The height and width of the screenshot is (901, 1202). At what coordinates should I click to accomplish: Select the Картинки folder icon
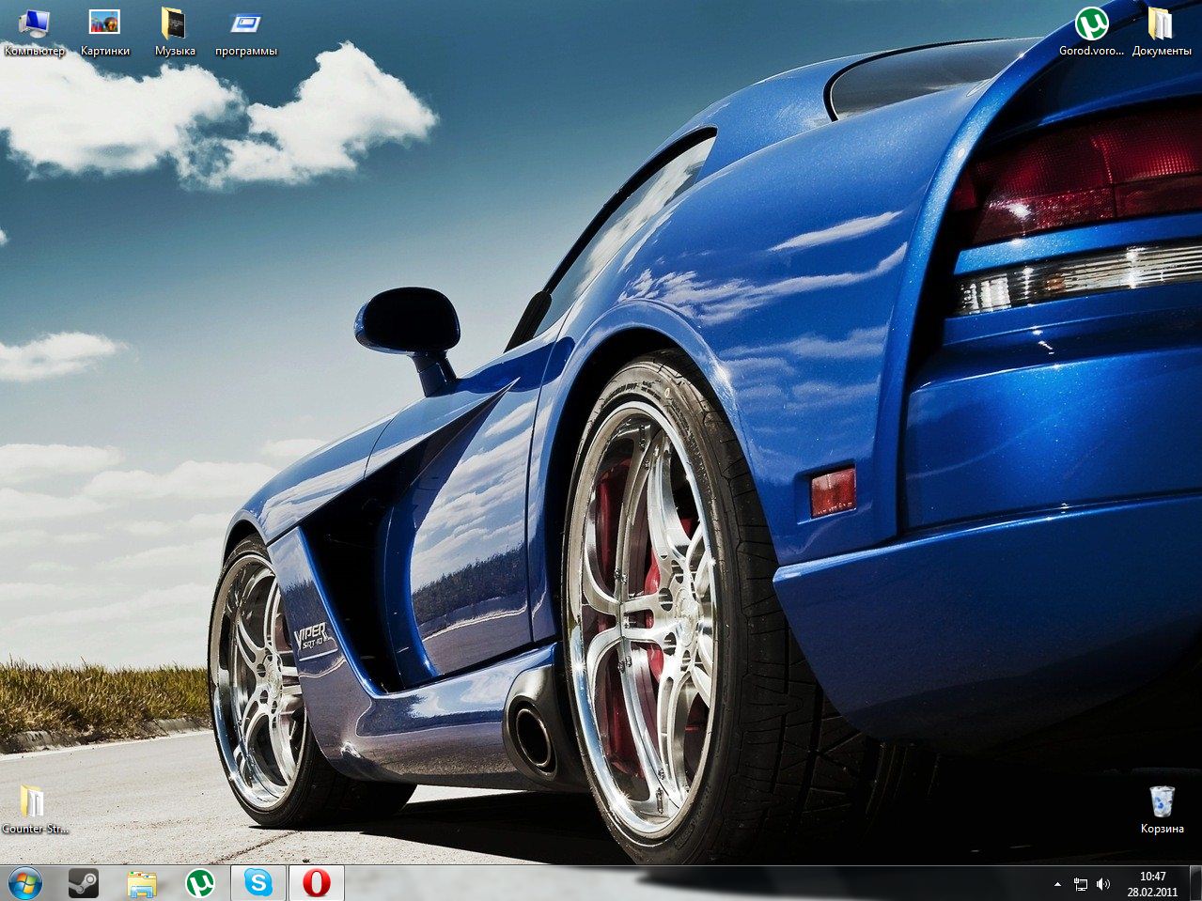click(104, 23)
